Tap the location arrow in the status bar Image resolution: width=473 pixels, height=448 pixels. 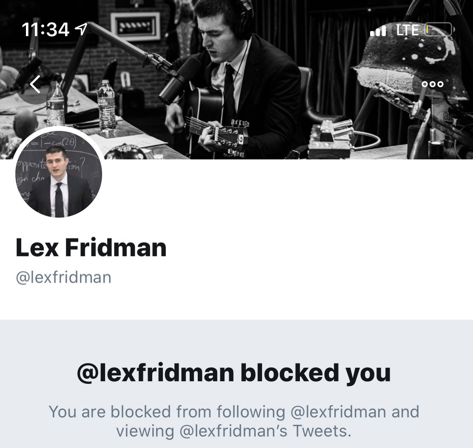pos(81,29)
